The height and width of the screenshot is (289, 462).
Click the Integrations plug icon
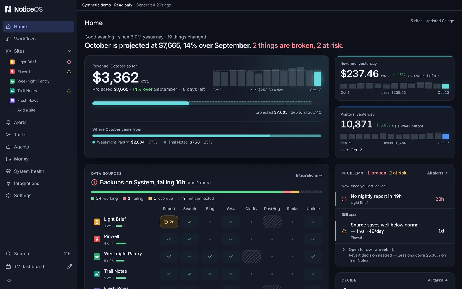point(8,183)
